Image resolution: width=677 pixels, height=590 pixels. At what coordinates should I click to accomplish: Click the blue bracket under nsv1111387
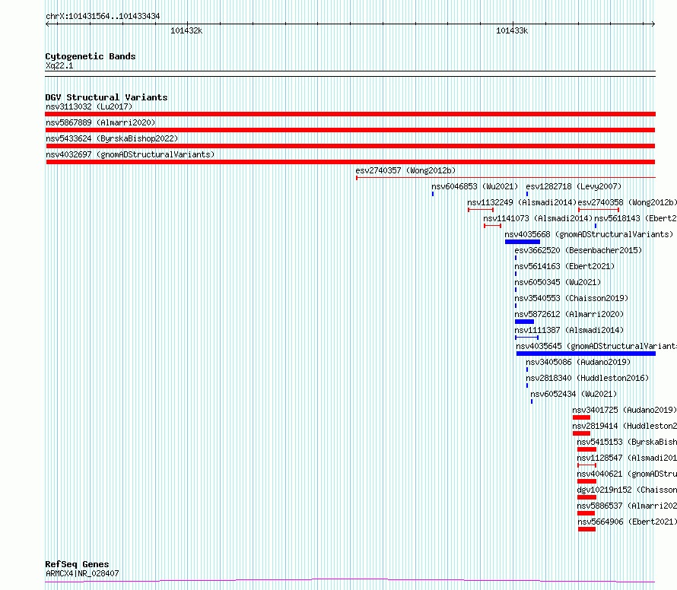[526, 337]
